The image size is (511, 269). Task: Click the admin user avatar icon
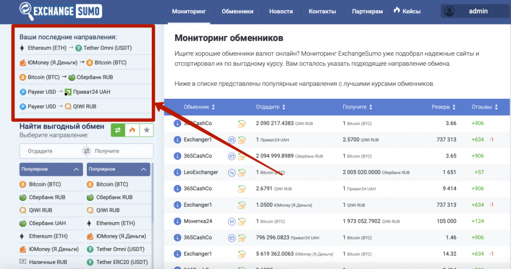coord(450,11)
